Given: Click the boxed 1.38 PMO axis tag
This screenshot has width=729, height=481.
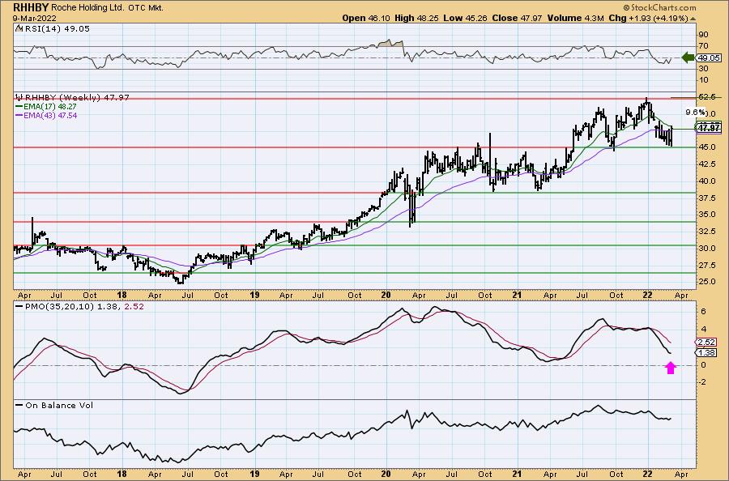Looking at the screenshot, I should coord(706,353).
